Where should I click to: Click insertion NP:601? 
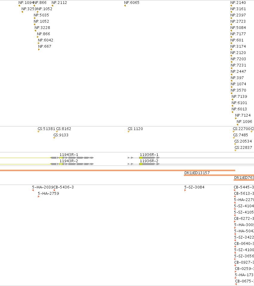(237, 40)
